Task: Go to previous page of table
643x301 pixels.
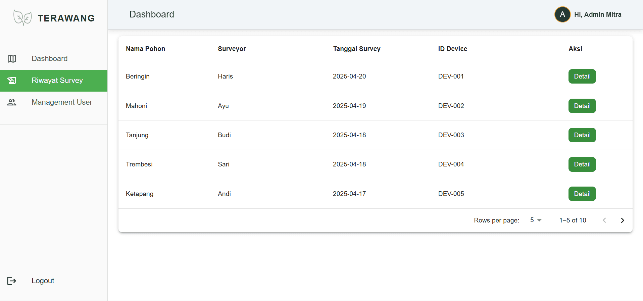Action: [x=604, y=220]
